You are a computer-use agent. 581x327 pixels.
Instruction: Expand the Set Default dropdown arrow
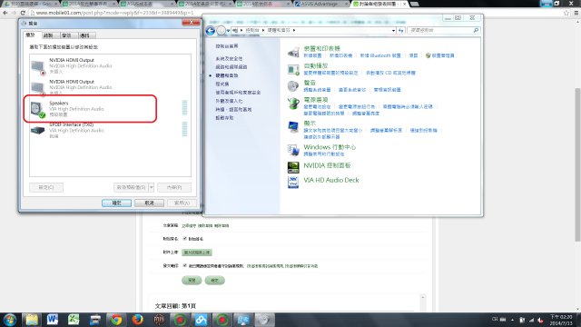click(x=152, y=187)
